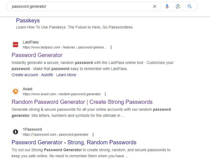The image size is (210, 162).
Task: Clear the search box with the X icon
Action: (x=154, y=6)
